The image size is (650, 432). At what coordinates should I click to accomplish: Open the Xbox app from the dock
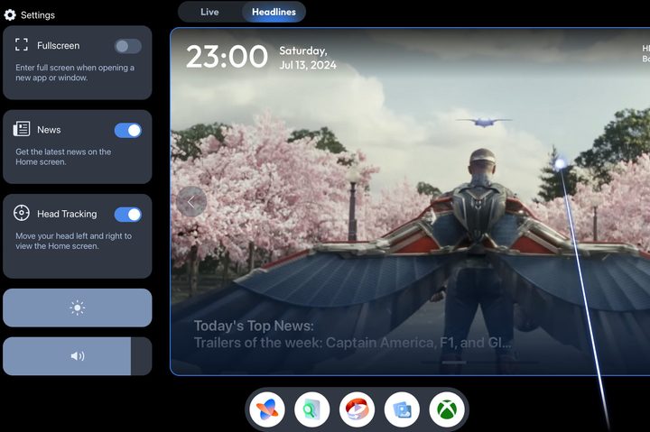447,409
